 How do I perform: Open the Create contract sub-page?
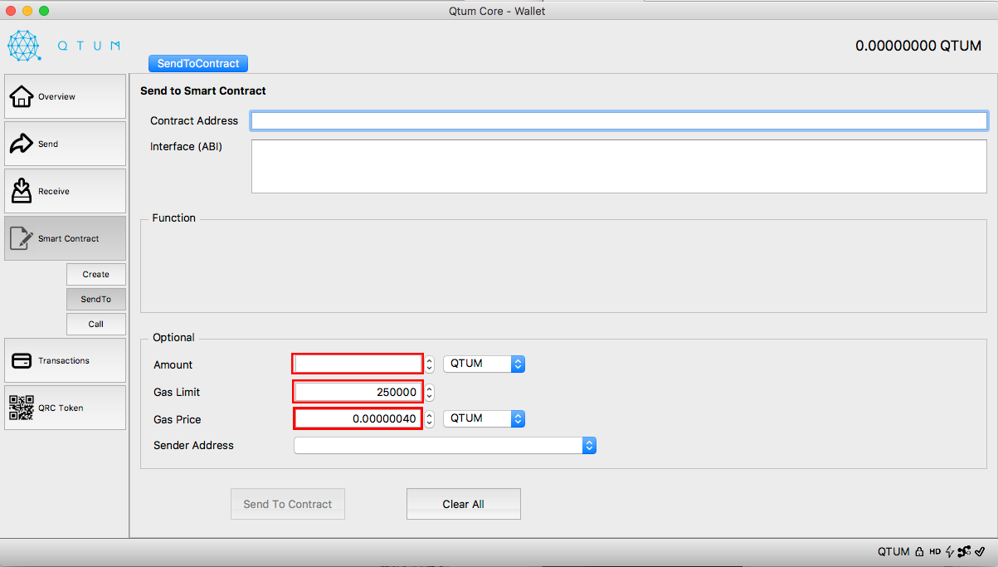96,274
